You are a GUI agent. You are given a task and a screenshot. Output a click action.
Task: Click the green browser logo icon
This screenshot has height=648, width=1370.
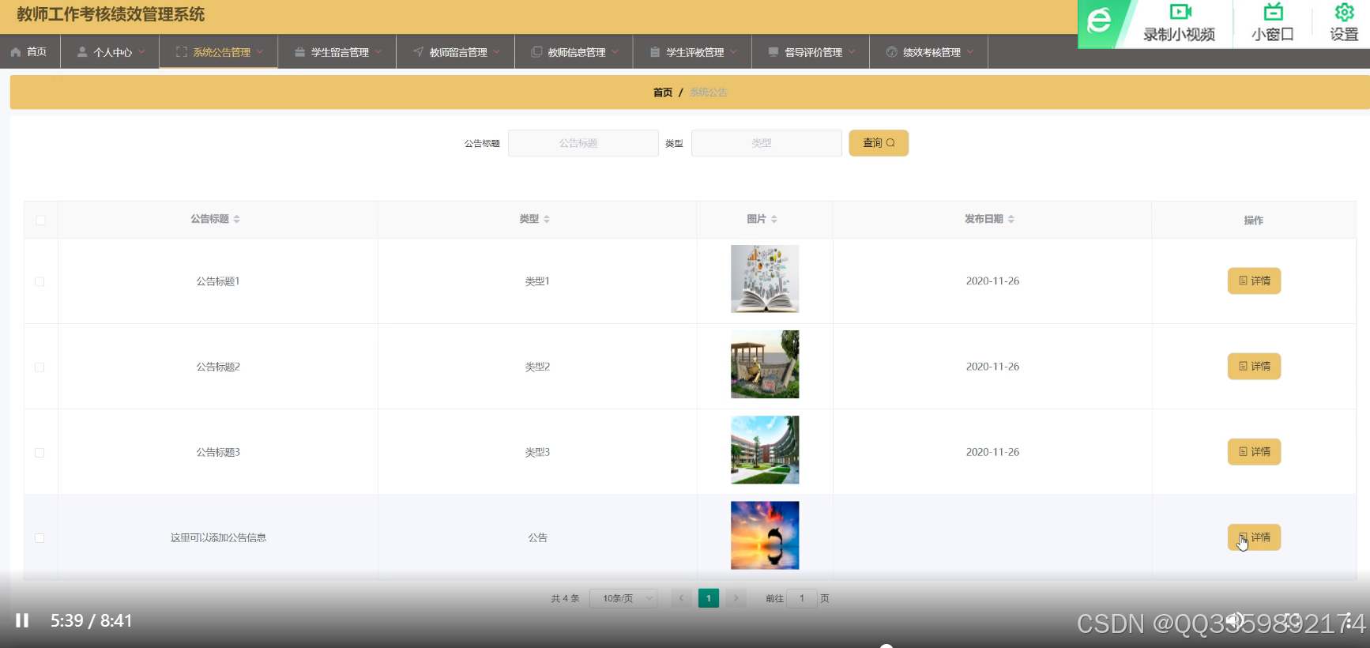click(x=1099, y=21)
